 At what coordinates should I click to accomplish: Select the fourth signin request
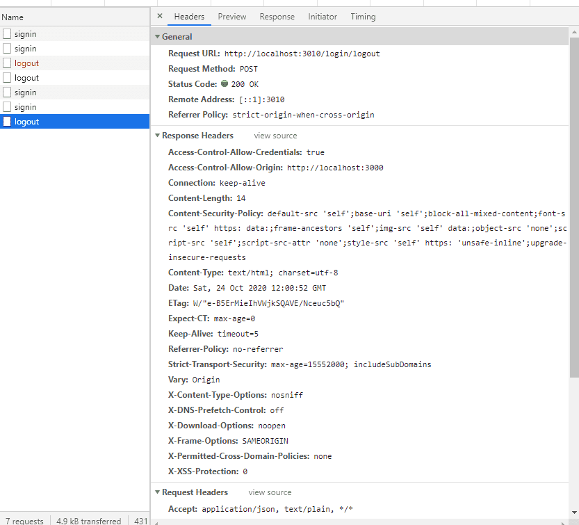(74, 107)
